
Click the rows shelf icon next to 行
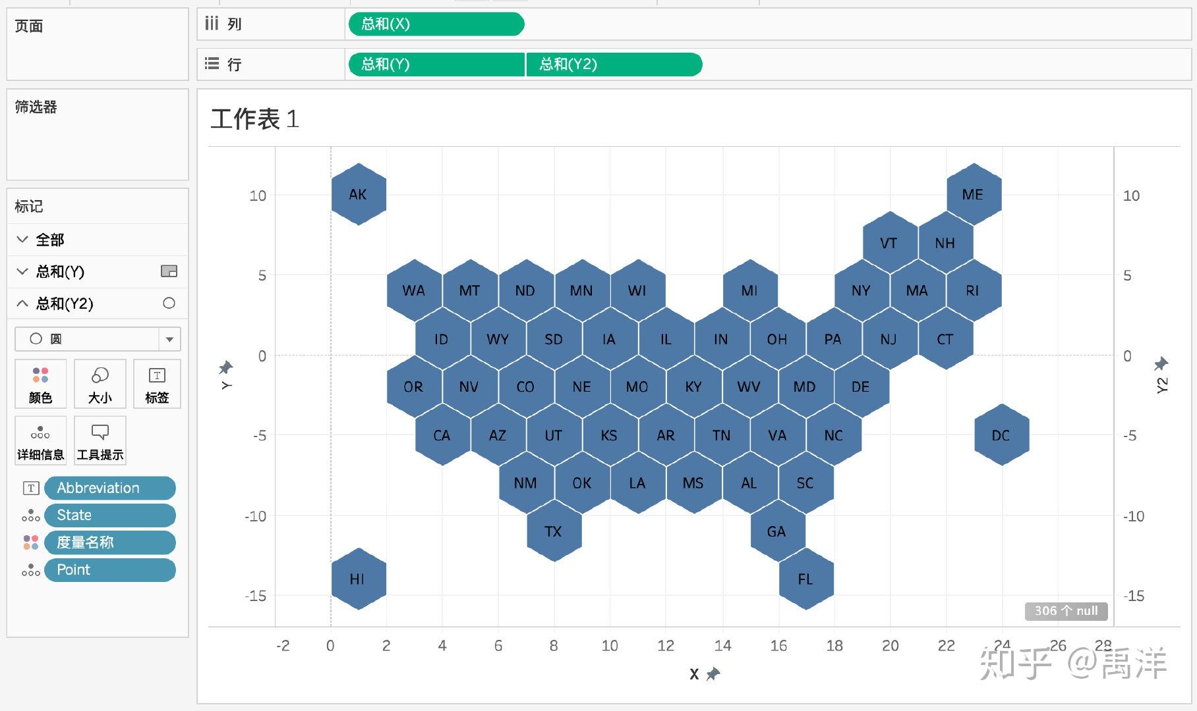click(x=212, y=64)
